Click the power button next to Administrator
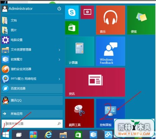The image size is (156, 139). coord(59,8)
